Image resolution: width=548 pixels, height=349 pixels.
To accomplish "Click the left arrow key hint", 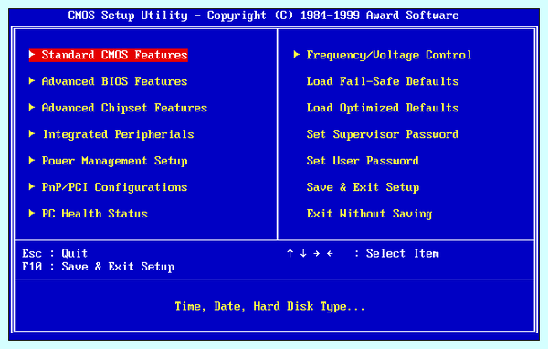I will point(330,253).
